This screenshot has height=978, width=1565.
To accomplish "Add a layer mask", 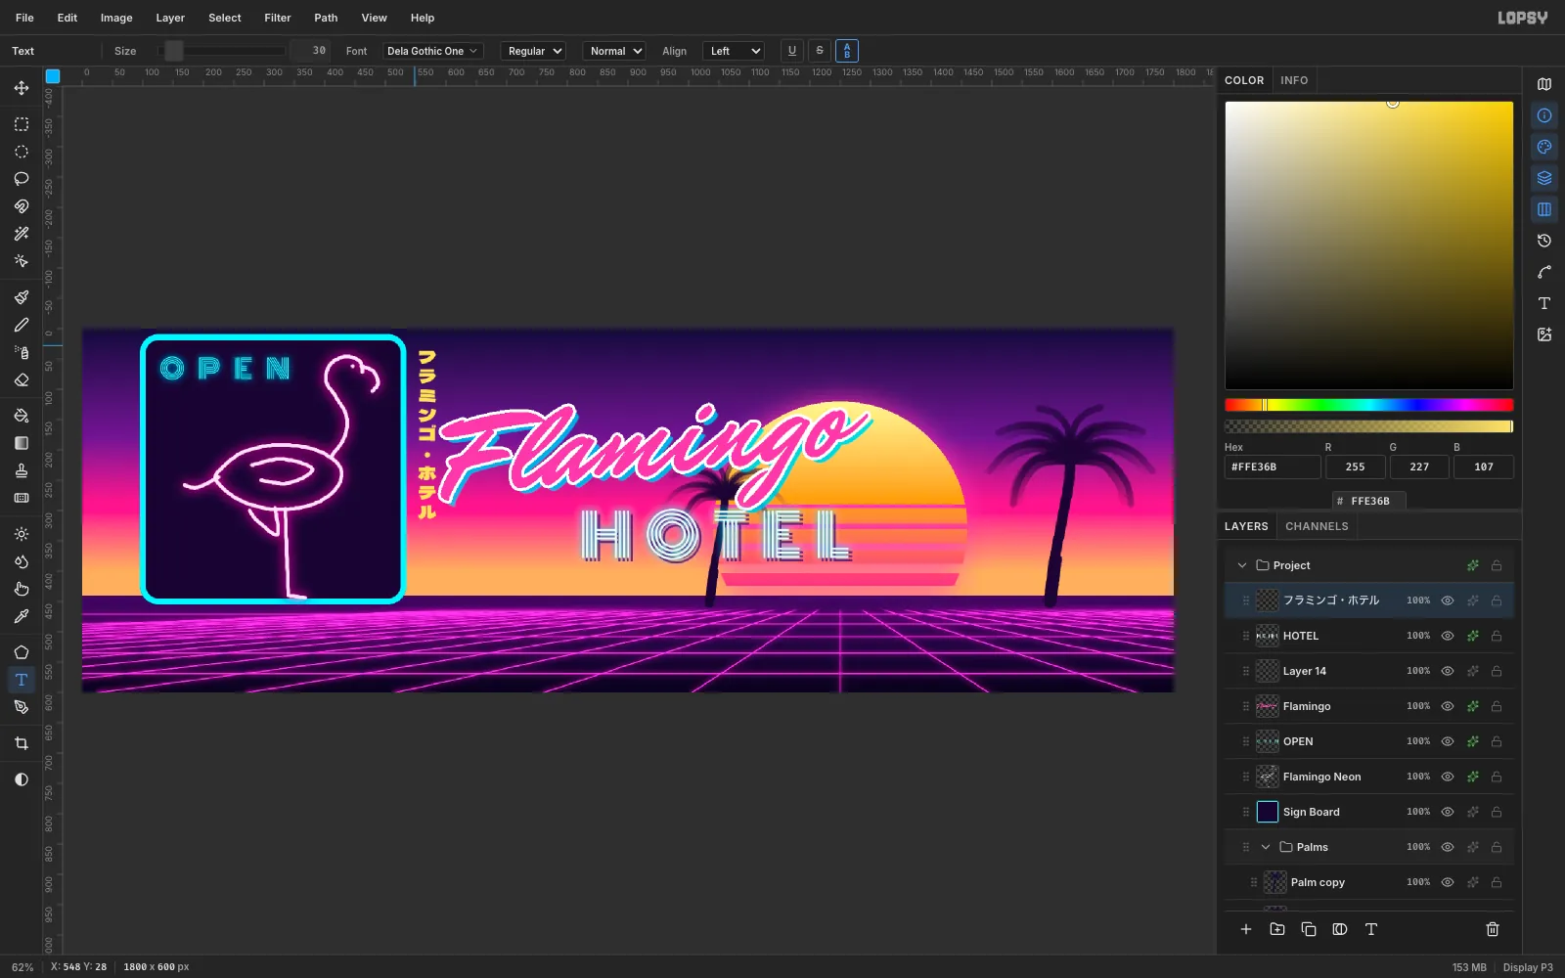I will click(x=1340, y=929).
